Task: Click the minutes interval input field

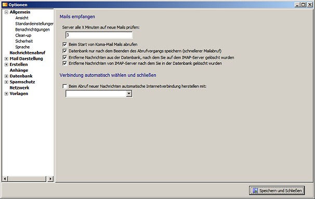Action: click(x=99, y=35)
